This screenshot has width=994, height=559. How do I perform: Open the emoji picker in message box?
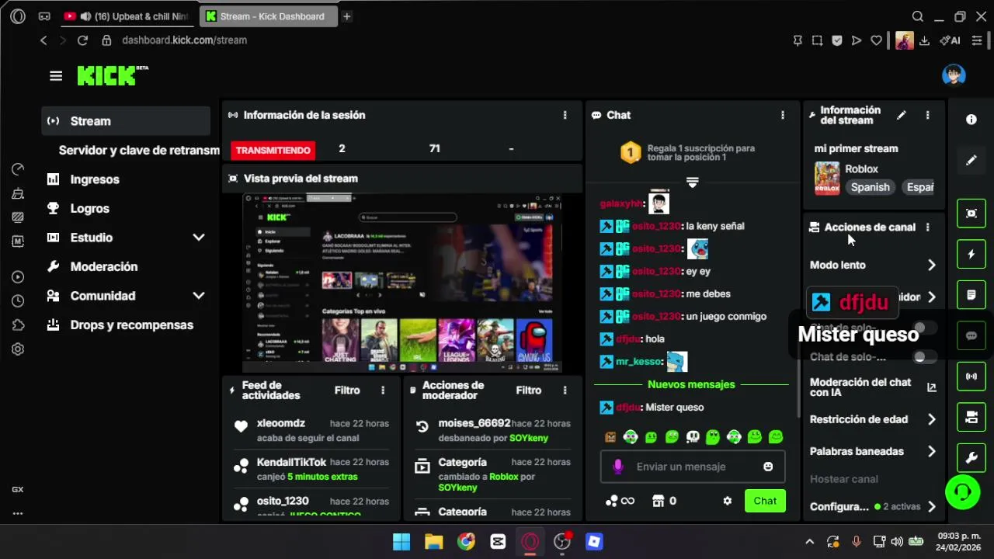click(768, 467)
